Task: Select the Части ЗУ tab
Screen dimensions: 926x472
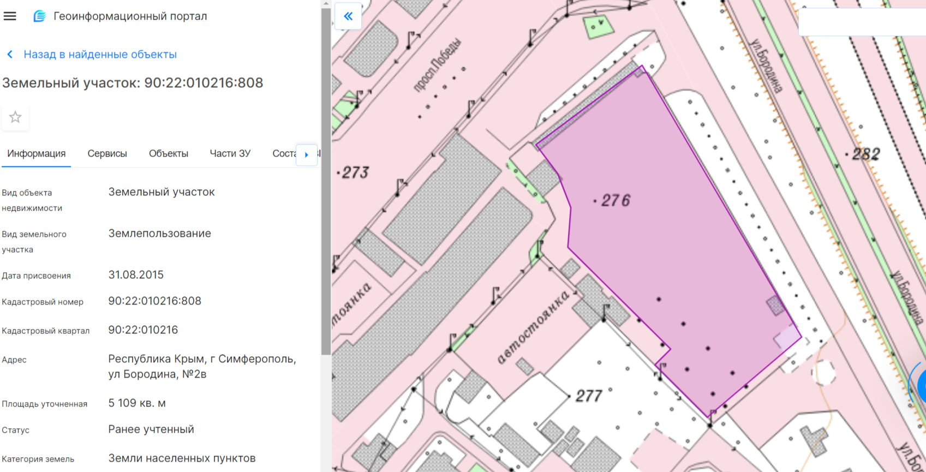Action: pos(230,154)
